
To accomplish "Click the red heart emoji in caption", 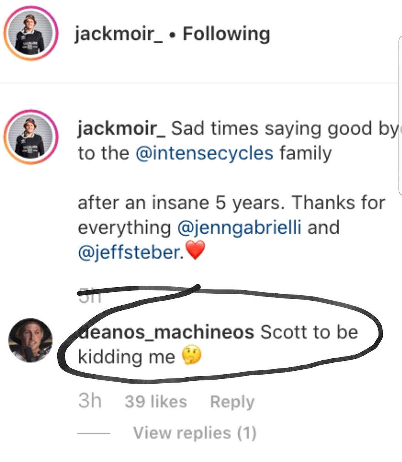I will pyautogui.click(x=195, y=251).
